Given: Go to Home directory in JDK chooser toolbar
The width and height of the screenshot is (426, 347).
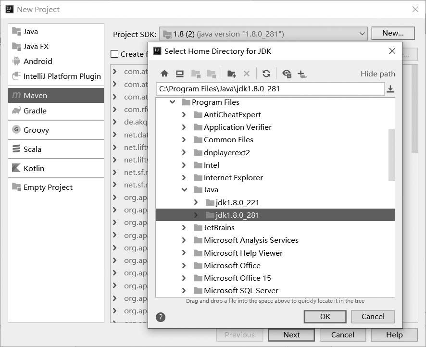Looking at the screenshot, I should point(164,74).
